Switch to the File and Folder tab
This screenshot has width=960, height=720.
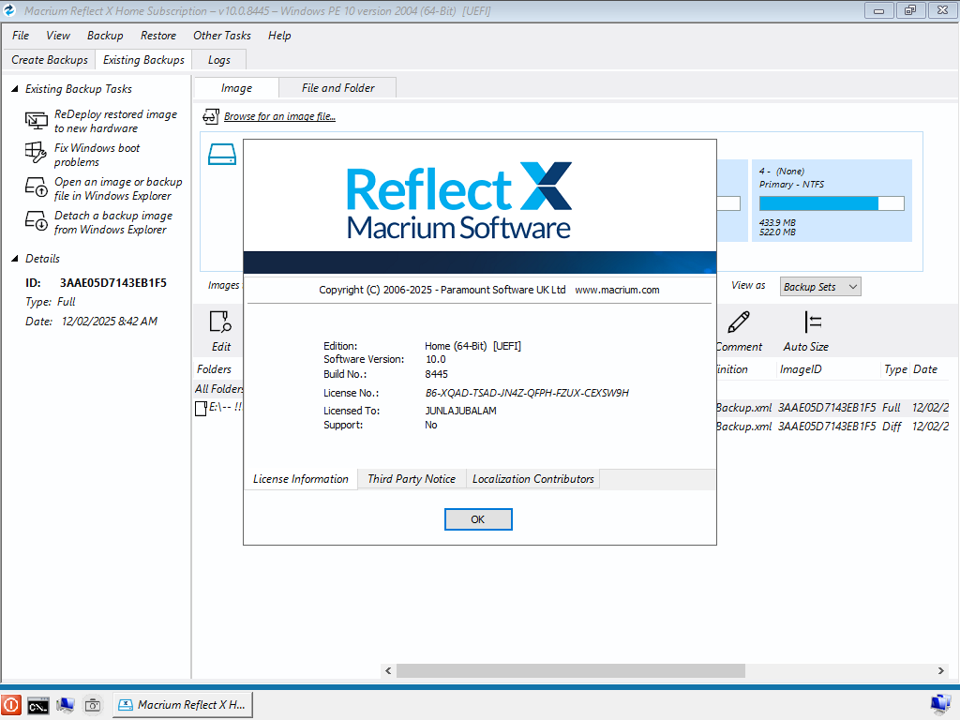[x=337, y=88]
